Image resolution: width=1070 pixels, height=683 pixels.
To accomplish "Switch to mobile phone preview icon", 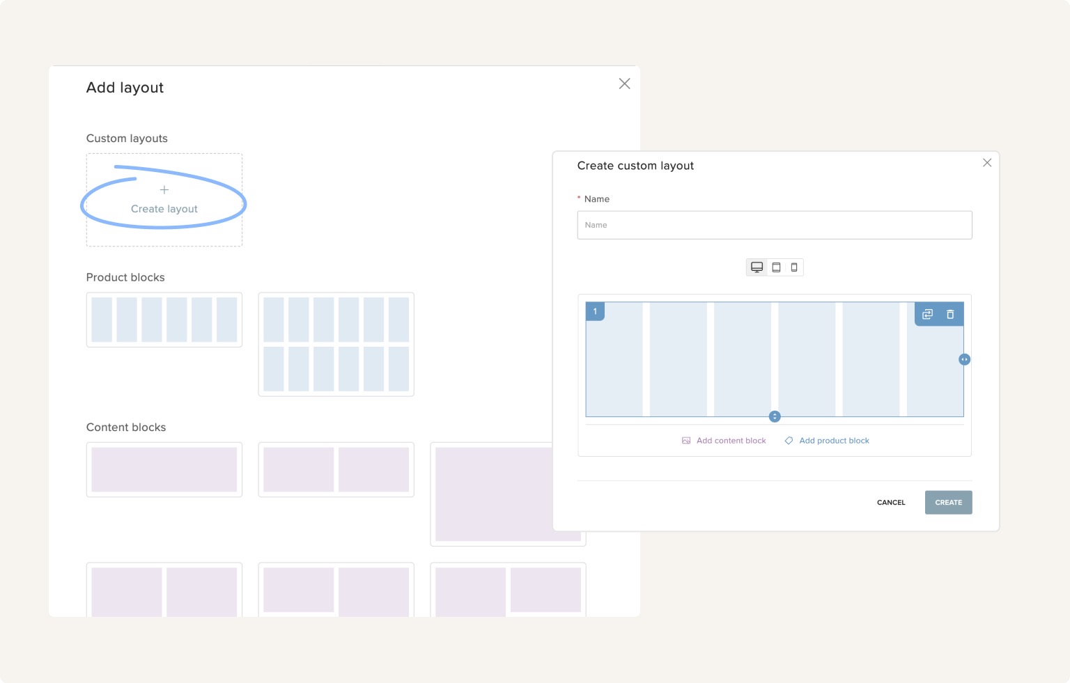I will 794,267.
